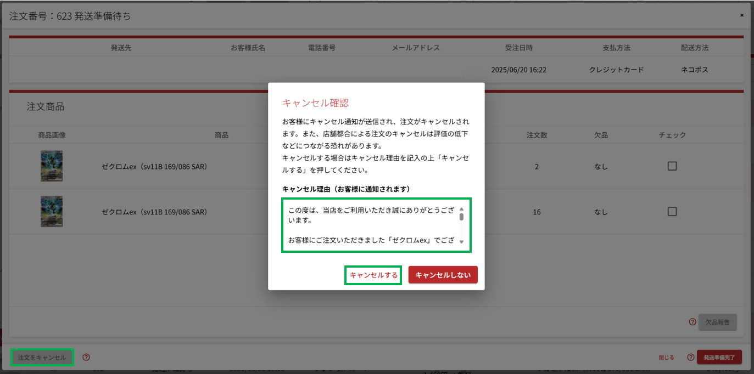Open the first ゼクロムex product thumbnail

[x=52, y=166]
